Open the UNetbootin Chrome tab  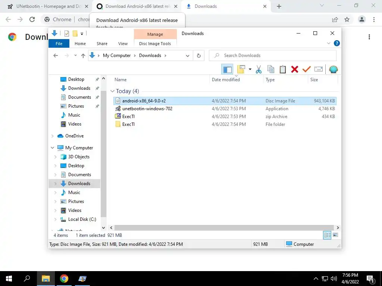tap(48, 6)
